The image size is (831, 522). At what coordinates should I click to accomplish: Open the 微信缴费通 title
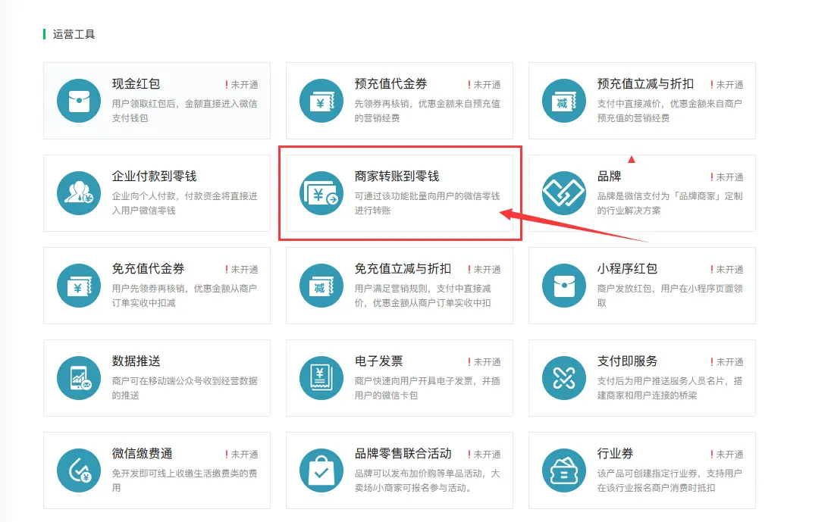(142, 454)
